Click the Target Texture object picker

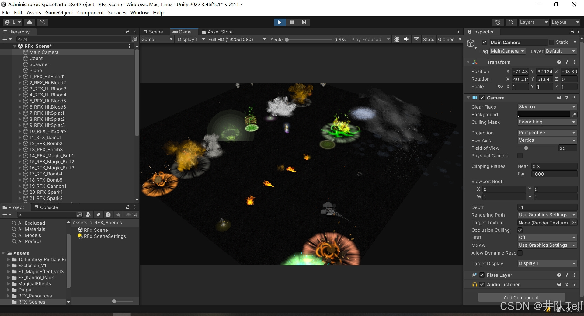pos(574,223)
